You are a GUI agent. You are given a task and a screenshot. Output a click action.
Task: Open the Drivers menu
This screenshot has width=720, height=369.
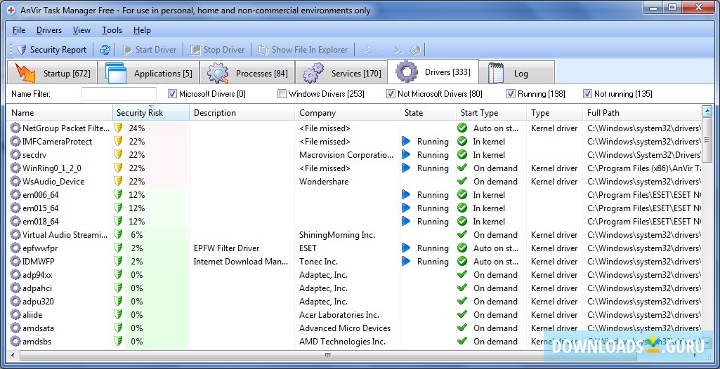pyautogui.click(x=49, y=30)
